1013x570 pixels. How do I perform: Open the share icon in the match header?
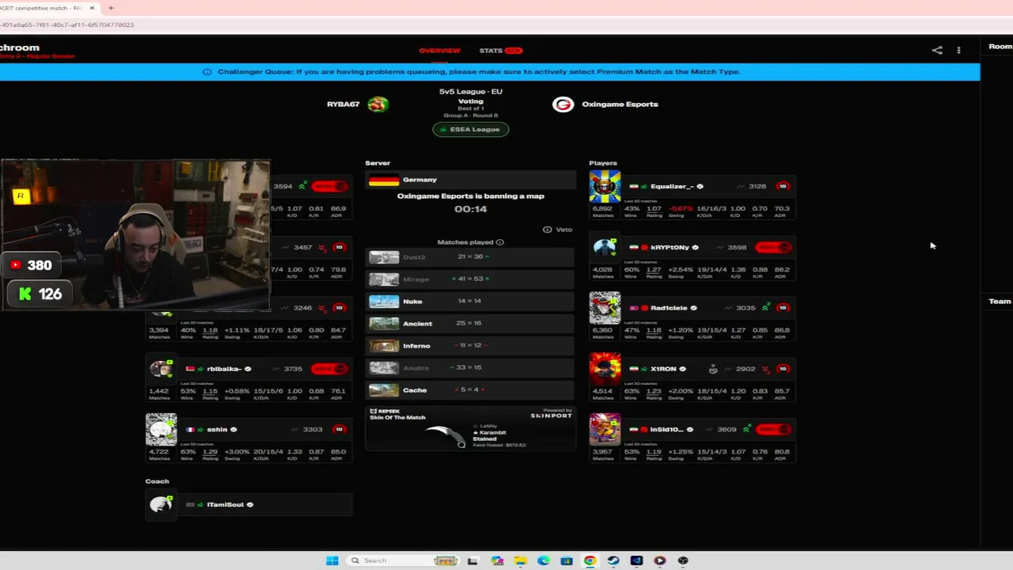click(937, 50)
